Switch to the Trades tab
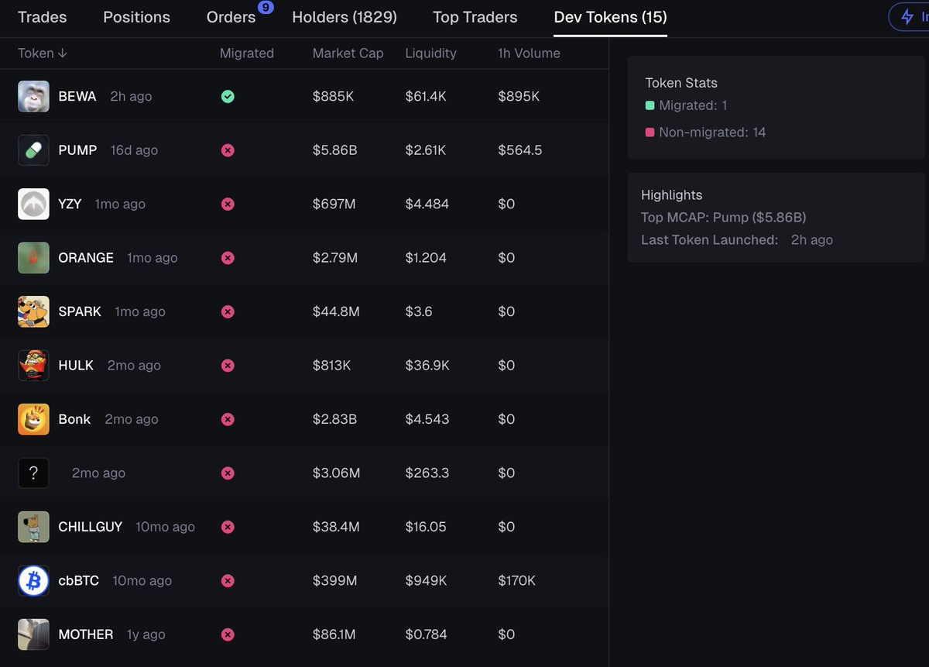This screenshot has width=929, height=667. pyautogui.click(x=42, y=17)
